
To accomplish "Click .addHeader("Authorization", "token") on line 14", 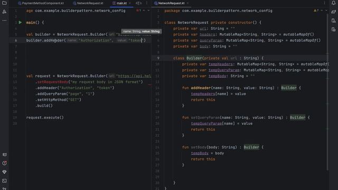I will pos(75,88).
